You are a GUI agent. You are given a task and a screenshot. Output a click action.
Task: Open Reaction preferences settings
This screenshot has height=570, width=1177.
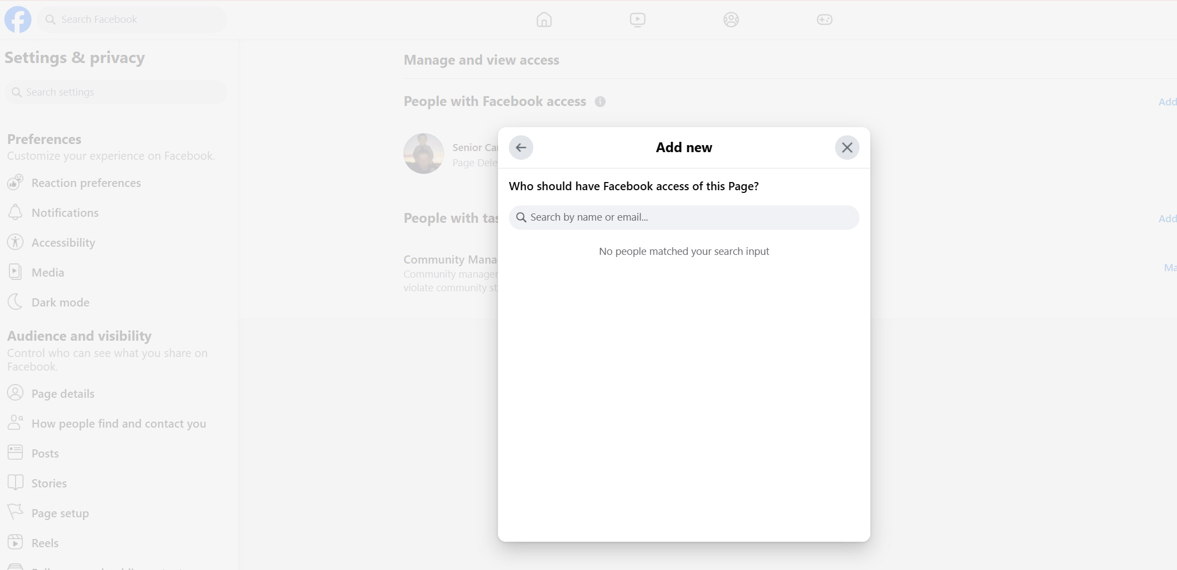(x=86, y=183)
